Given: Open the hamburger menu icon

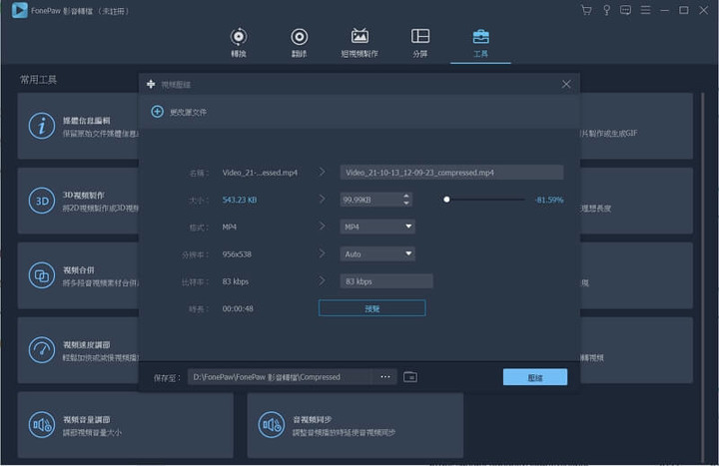Looking at the screenshot, I should point(645,10).
